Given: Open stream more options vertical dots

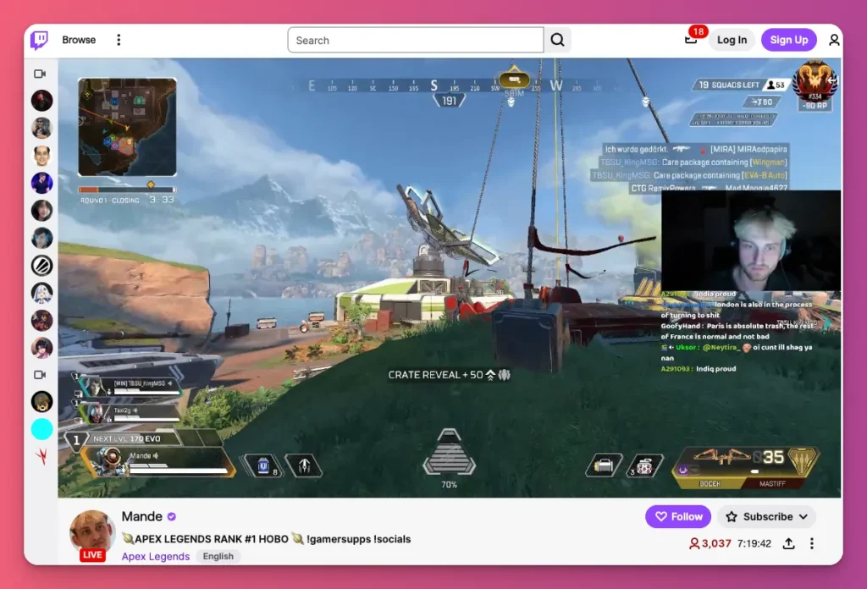Looking at the screenshot, I should coord(812,543).
